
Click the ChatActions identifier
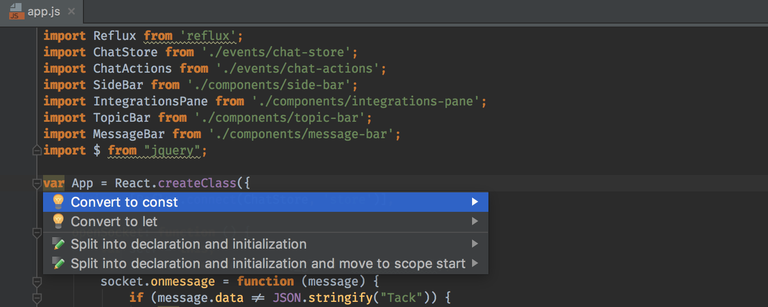click(133, 69)
